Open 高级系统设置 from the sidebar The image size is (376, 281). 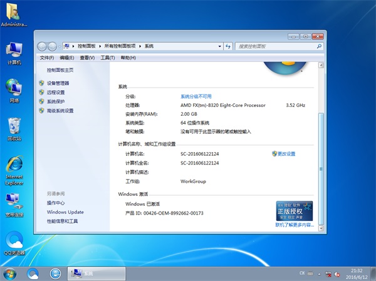(60, 111)
